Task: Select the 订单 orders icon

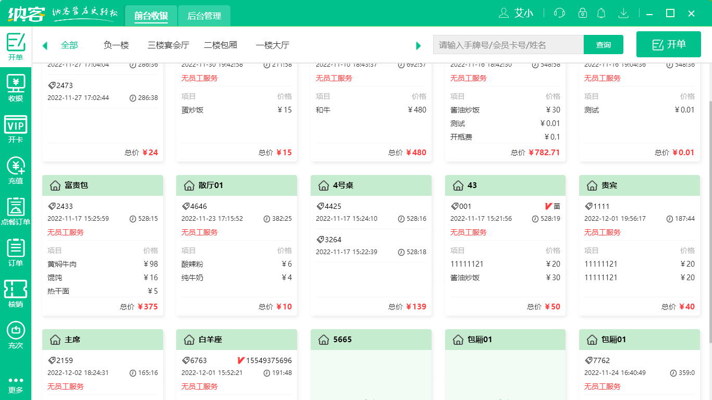Action: pos(16,253)
